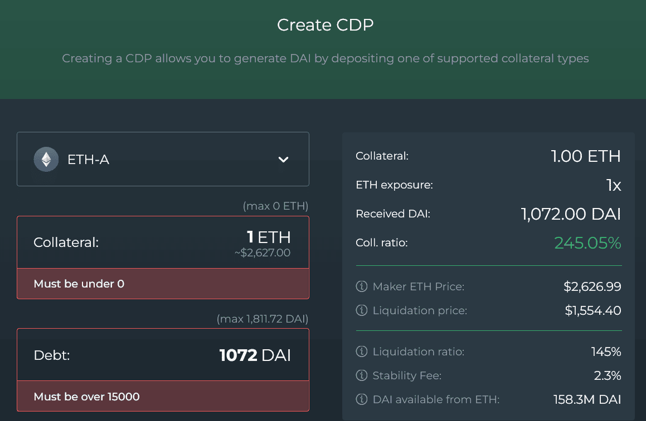Click the "Received DAI:" label
Viewport: 646px width, 421px height.
(x=392, y=214)
